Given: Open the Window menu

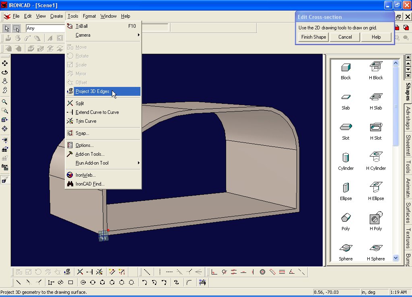Looking at the screenshot, I should click(108, 16).
